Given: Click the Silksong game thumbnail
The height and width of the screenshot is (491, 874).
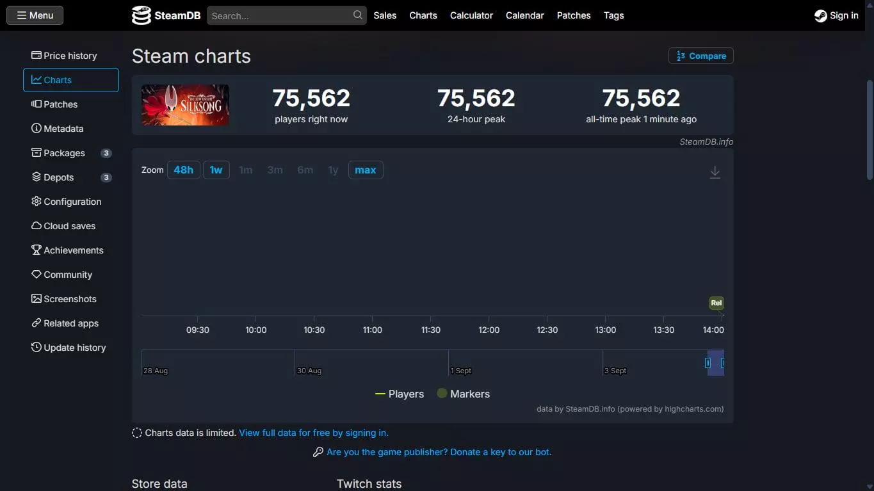Looking at the screenshot, I should (x=185, y=105).
